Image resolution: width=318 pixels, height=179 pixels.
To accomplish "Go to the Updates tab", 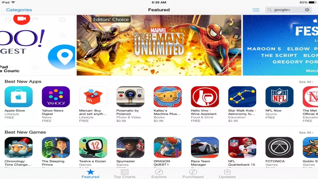I will 227,174.
